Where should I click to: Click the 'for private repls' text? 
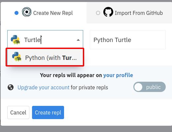pyautogui.click(x=89, y=87)
